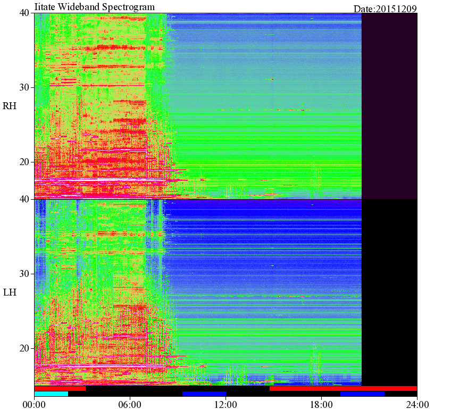Viewport: 451px width, 409px height.
Task: Click the 12:00 time axis label
Action: (x=226, y=404)
